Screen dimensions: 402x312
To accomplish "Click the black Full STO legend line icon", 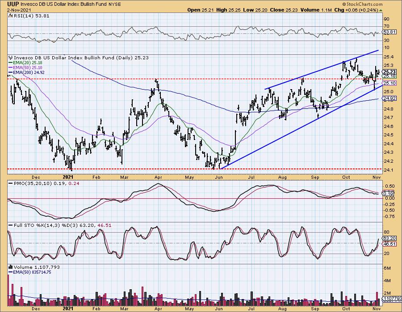I will tap(10, 226).
